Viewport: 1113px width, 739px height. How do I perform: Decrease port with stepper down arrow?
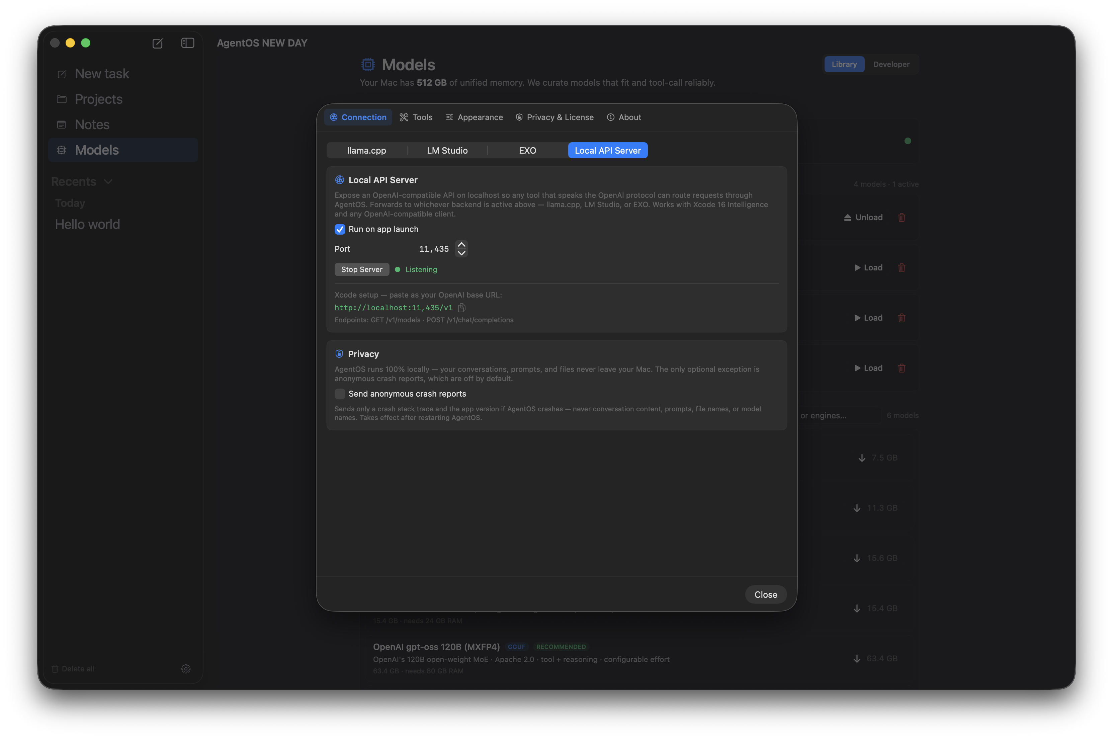pyautogui.click(x=462, y=253)
